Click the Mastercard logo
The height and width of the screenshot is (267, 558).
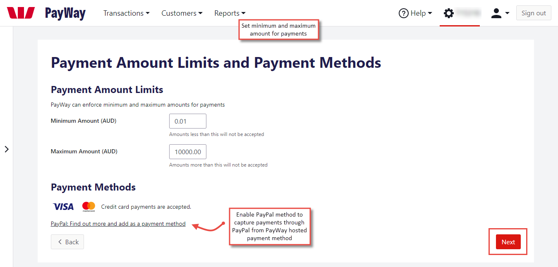coord(89,207)
